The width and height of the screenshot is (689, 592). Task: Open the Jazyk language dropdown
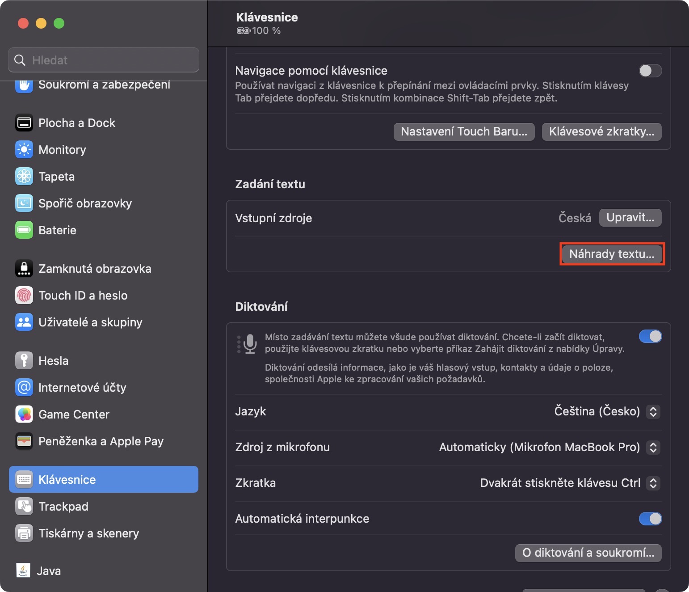tap(653, 411)
